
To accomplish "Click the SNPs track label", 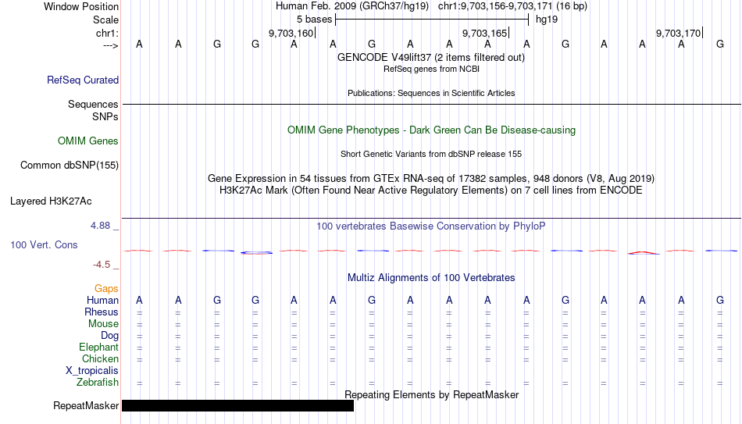I will point(105,117).
